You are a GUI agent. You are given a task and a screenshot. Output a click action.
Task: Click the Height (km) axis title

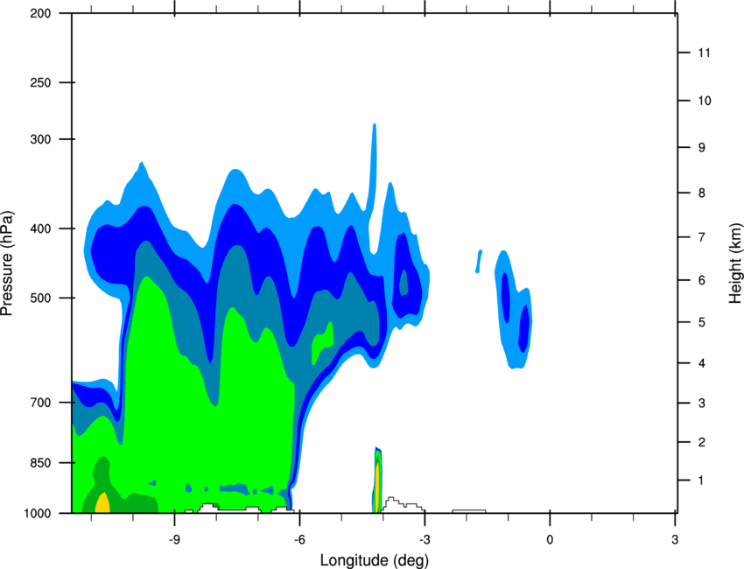coord(735,263)
